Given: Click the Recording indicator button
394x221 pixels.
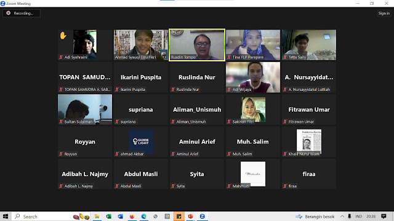Looking at the screenshot, I should [x=22, y=14].
